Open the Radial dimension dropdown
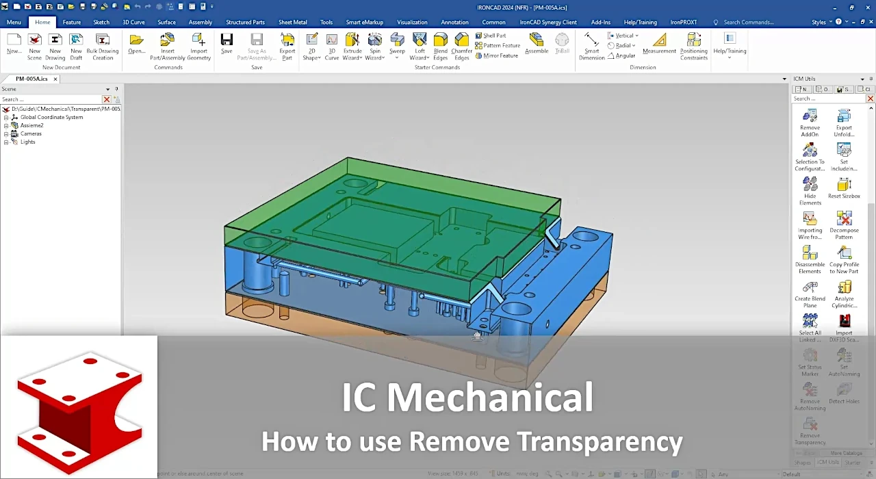 click(x=634, y=46)
